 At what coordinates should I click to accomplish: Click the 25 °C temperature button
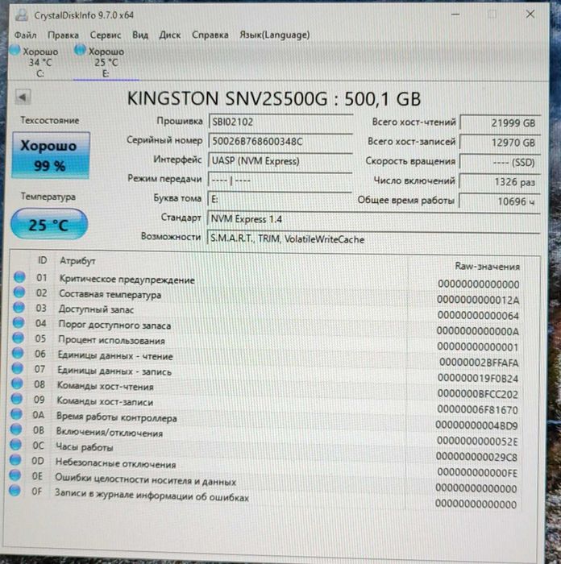(49, 225)
